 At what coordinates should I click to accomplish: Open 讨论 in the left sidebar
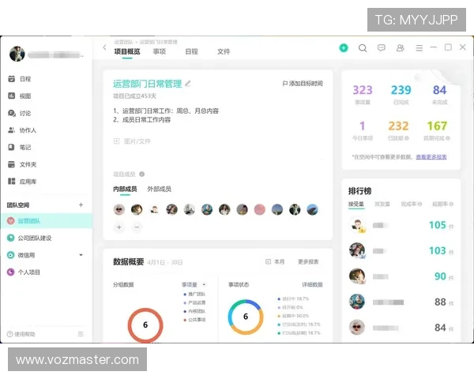pyautogui.click(x=24, y=113)
